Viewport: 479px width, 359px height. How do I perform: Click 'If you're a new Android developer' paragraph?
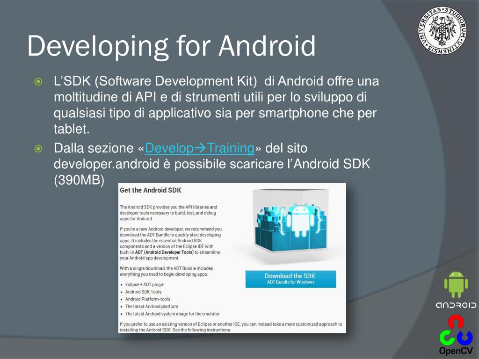coord(171,244)
